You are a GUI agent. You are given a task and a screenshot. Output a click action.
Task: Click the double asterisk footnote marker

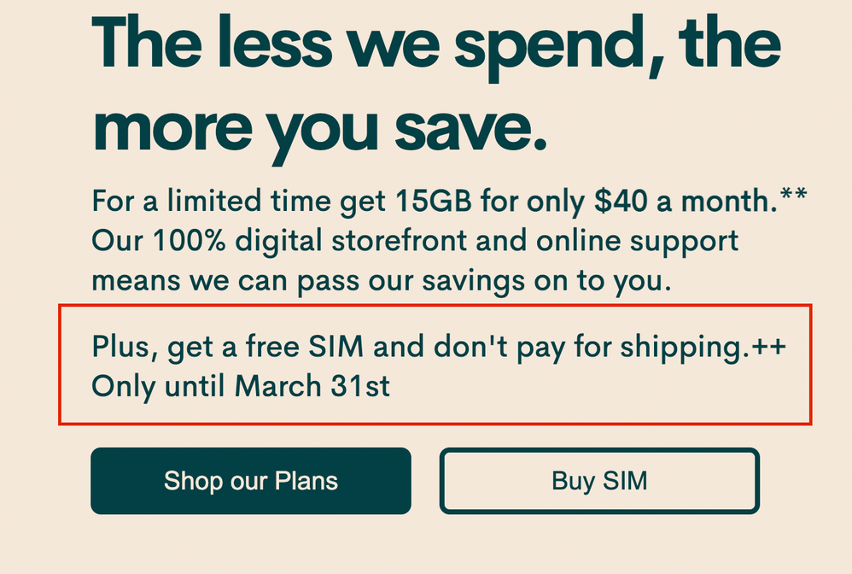pyautogui.click(x=793, y=199)
